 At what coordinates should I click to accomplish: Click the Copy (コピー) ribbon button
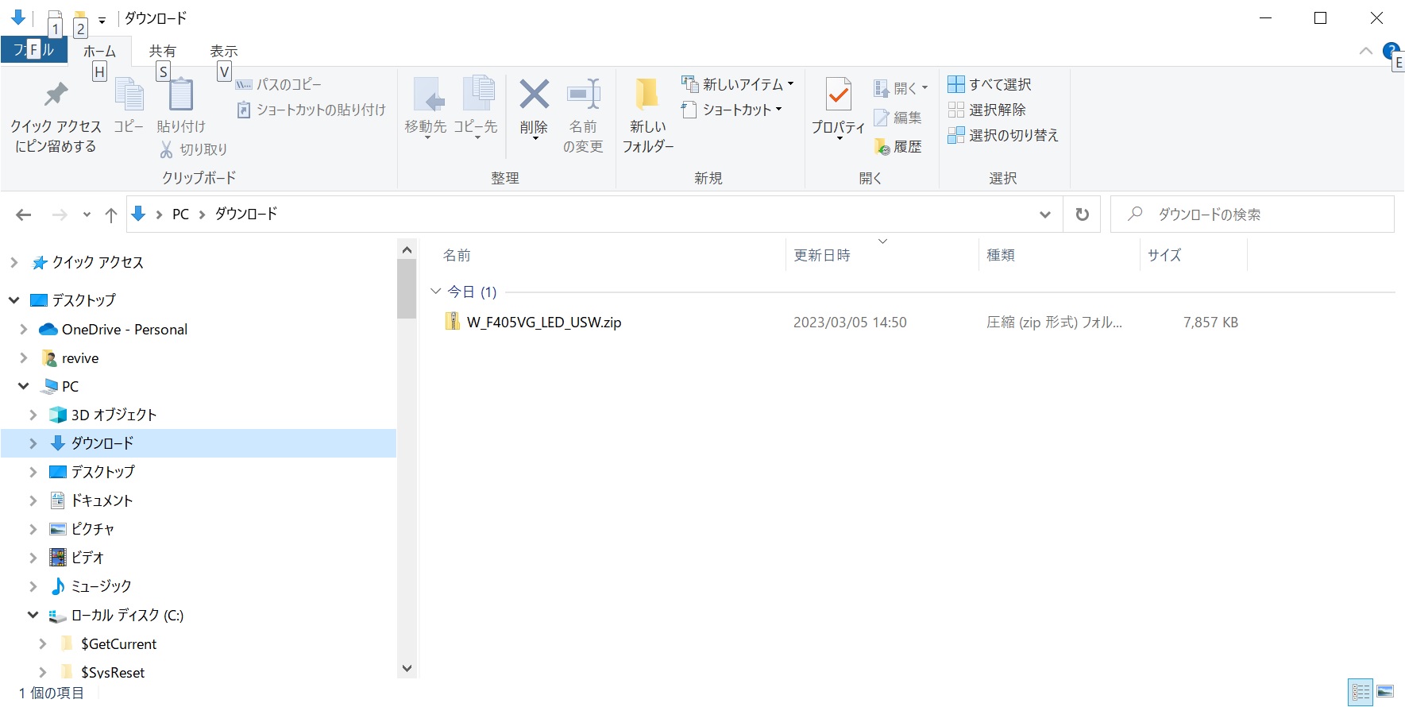[x=129, y=106]
